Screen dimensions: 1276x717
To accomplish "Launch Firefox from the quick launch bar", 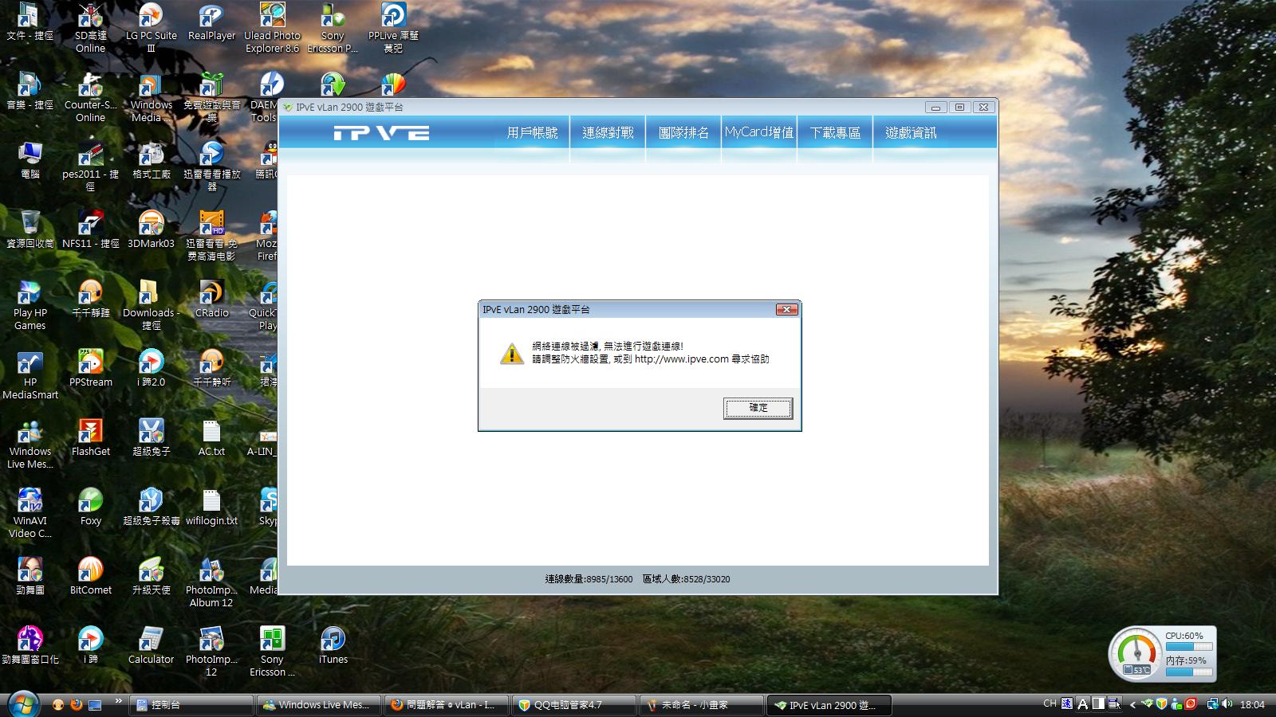I will click(x=77, y=704).
